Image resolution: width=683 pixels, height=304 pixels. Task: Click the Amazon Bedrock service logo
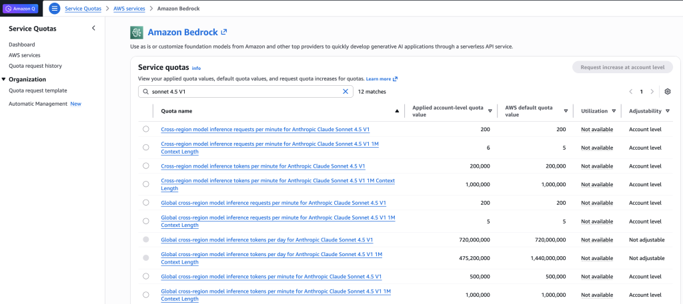click(x=137, y=33)
